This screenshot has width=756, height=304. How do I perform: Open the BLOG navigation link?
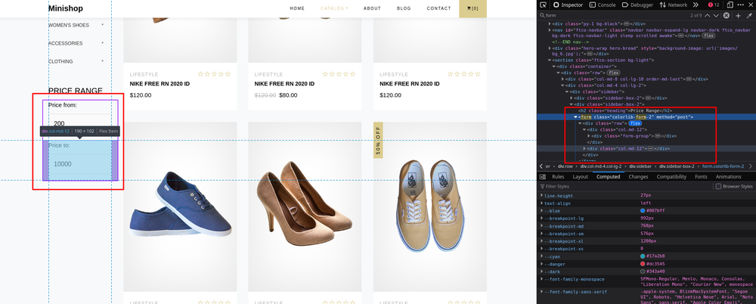tap(404, 8)
